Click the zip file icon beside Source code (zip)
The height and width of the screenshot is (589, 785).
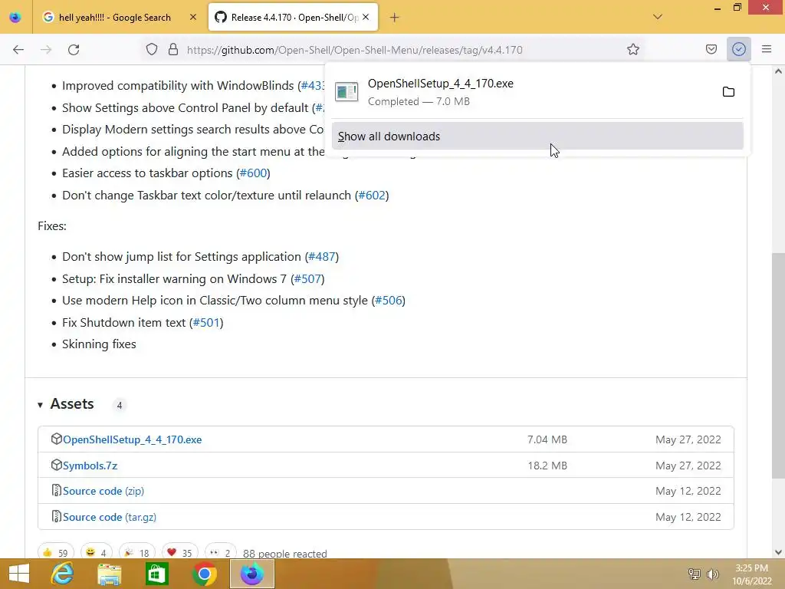click(x=56, y=491)
